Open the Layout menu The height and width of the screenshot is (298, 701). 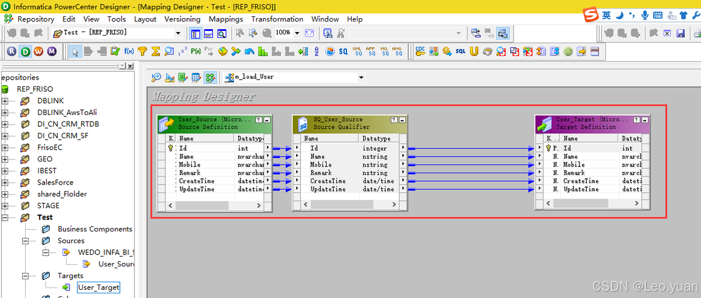point(145,19)
